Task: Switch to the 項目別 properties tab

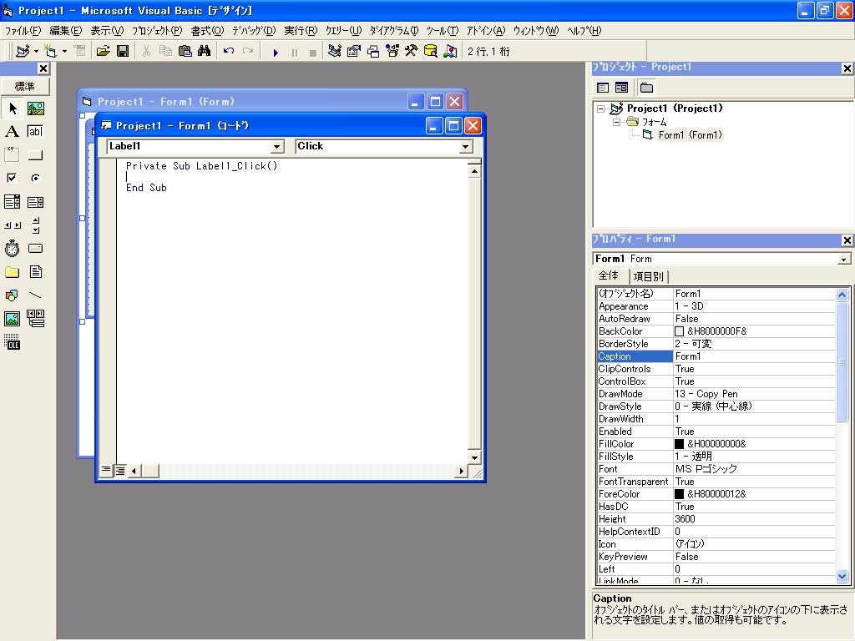Action: [x=648, y=277]
